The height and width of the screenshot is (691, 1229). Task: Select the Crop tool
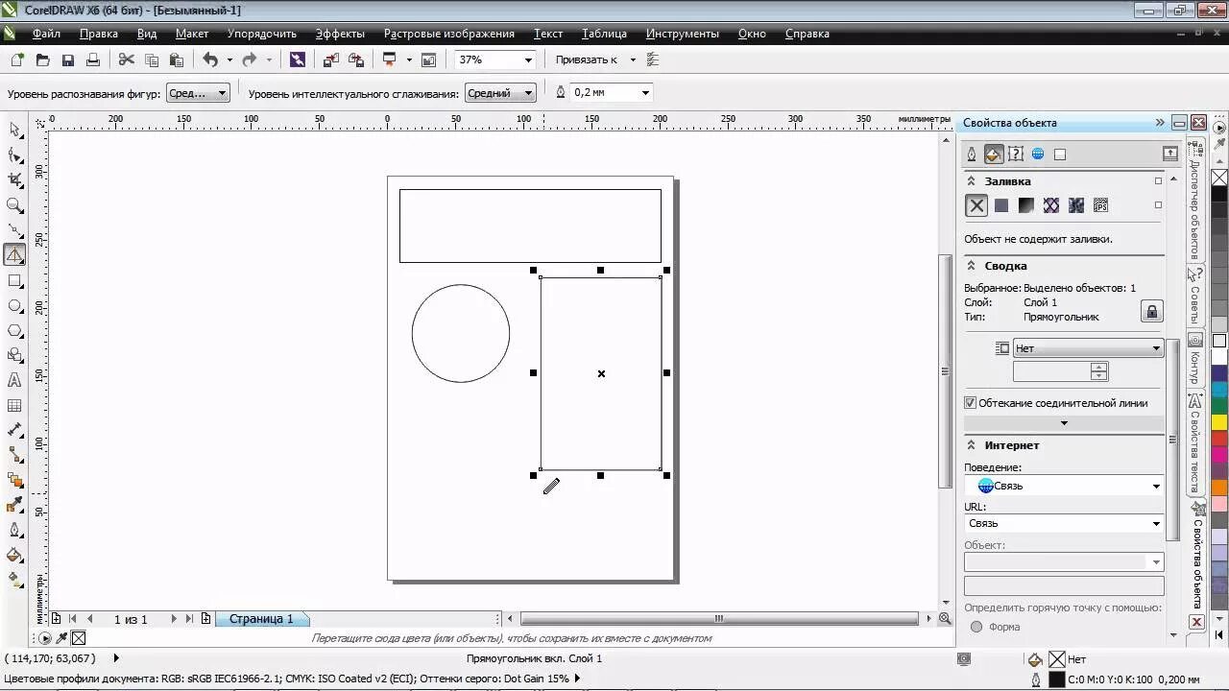click(14, 179)
